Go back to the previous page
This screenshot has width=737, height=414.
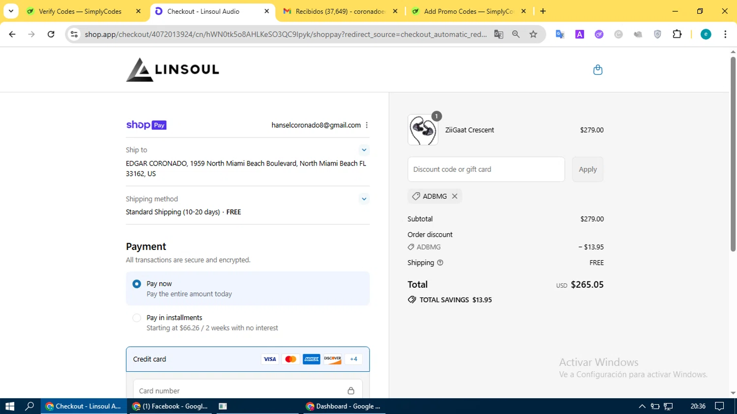(x=12, y=34)
